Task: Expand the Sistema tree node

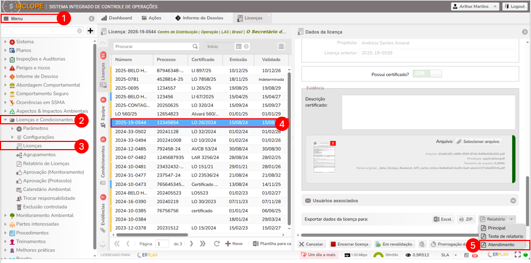Action: [x=5, y=42]
